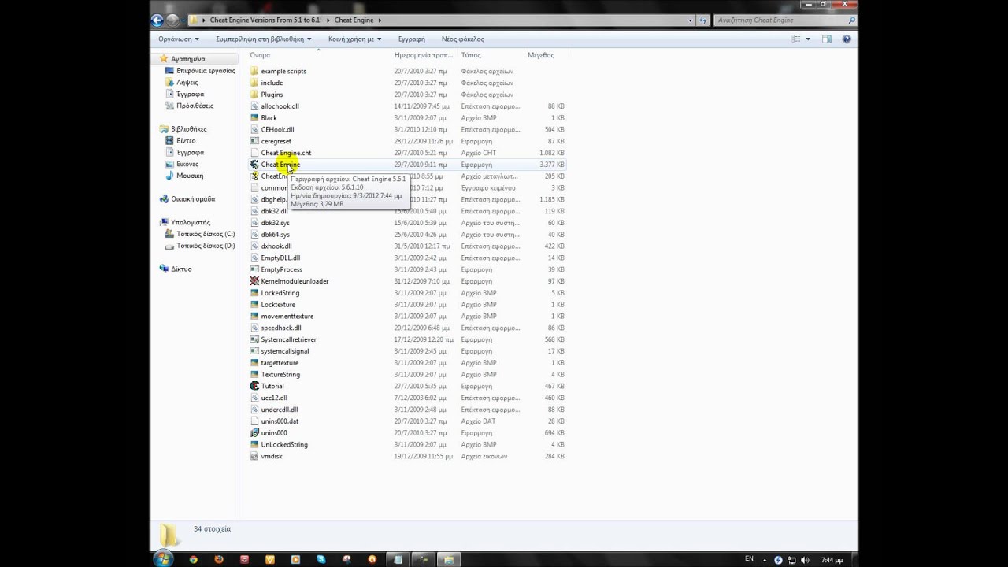This screenshot has height=567, width=1008.
Task: Select the dbk32.sys file icon
Action: [254, 223]
